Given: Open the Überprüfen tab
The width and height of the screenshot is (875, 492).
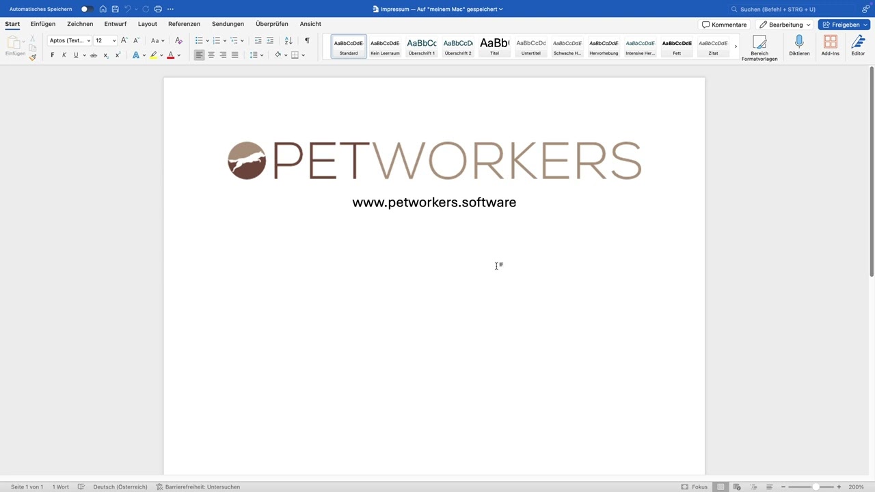Looking at the screenshot, I should point(272,24).
